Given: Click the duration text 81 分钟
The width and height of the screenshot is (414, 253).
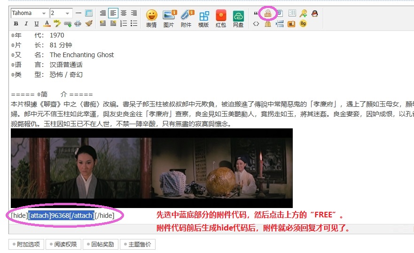Looking at the screenshot, I should coord(61,45).
